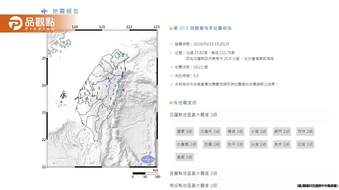Open the 第 013 號顯著有感地震報告 title
Image resolution: width=339 pixels, height=190 pixels.
pos(202,28)
